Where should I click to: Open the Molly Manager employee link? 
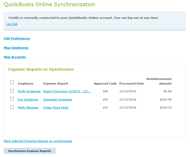coord(28,108)
